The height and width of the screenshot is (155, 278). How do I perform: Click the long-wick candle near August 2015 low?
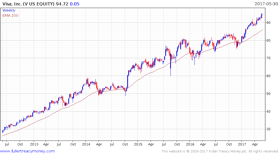coord(171,65)
